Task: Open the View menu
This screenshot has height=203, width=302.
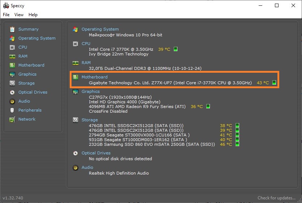Action: click(x=19, y=15)
